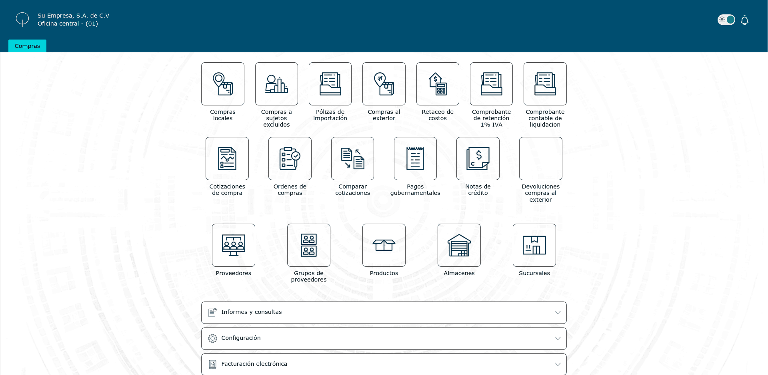Open the Notas de crédito icon
768x375 pixels.
[478, 159]
